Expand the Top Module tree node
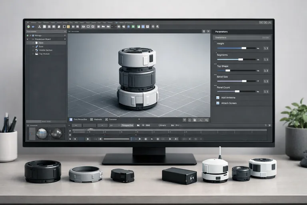This screenshot has height=205, width=307. point(33,54)
